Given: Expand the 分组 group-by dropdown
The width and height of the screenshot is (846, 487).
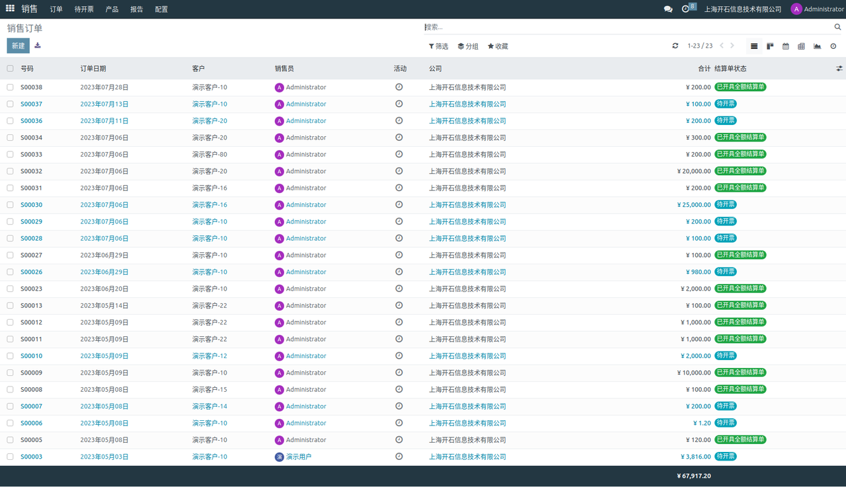Looking at the screenshot, I should click(468, 46).
